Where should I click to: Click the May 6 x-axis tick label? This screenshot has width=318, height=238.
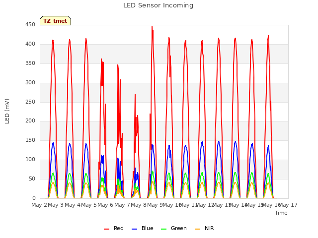pyautogui.click(x=105, y=205)
